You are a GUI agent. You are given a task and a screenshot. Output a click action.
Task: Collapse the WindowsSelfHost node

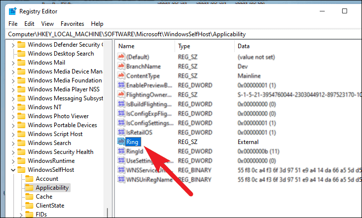[x=13, y=170]
